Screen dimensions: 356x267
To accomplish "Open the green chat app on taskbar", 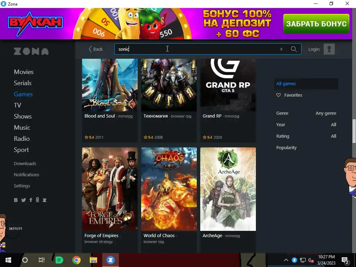I will pos(59,260).
